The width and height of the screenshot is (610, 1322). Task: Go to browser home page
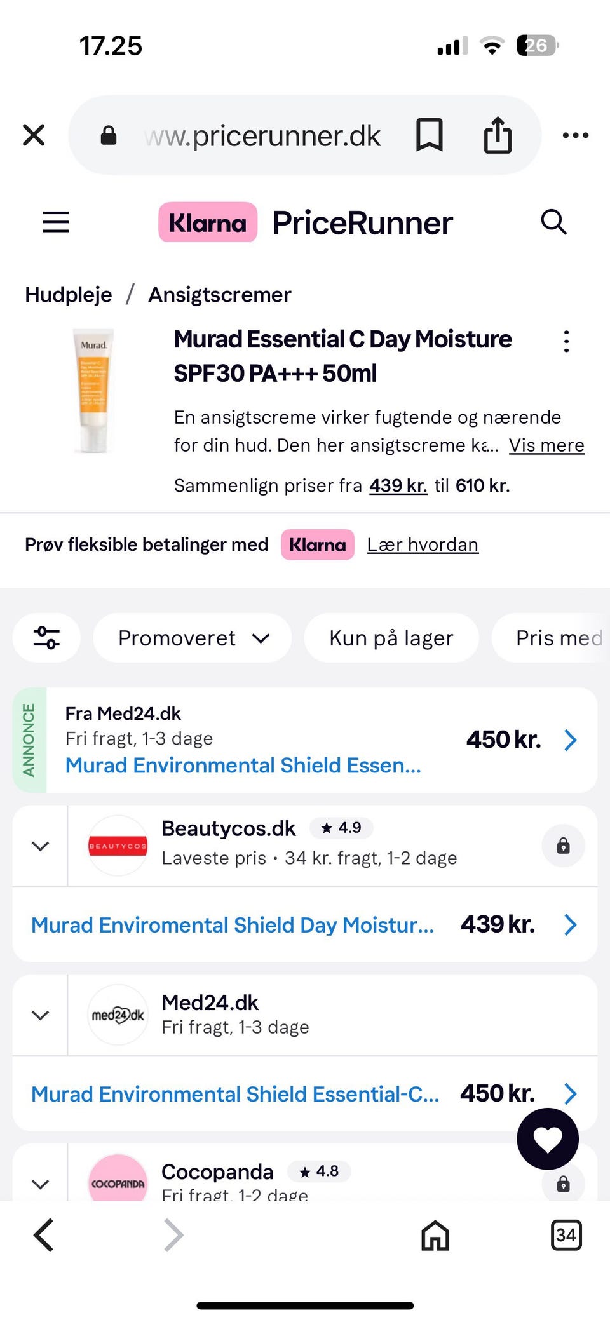point(435,1236)
